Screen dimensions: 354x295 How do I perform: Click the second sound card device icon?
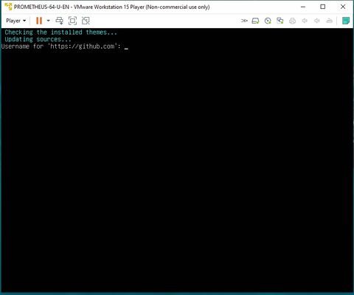click(317, 21)
